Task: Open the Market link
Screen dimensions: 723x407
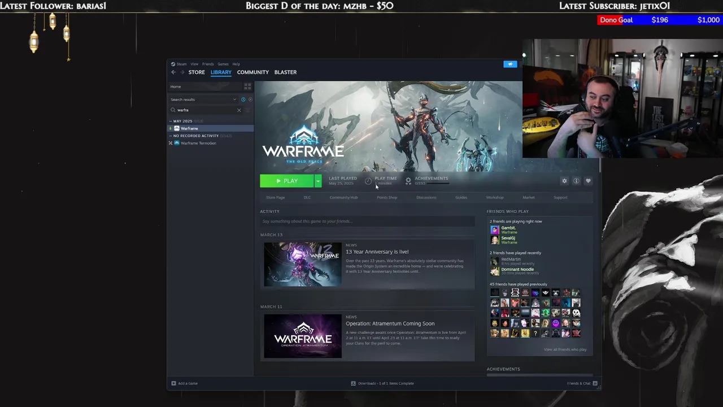Action: (x=529, y=197)
